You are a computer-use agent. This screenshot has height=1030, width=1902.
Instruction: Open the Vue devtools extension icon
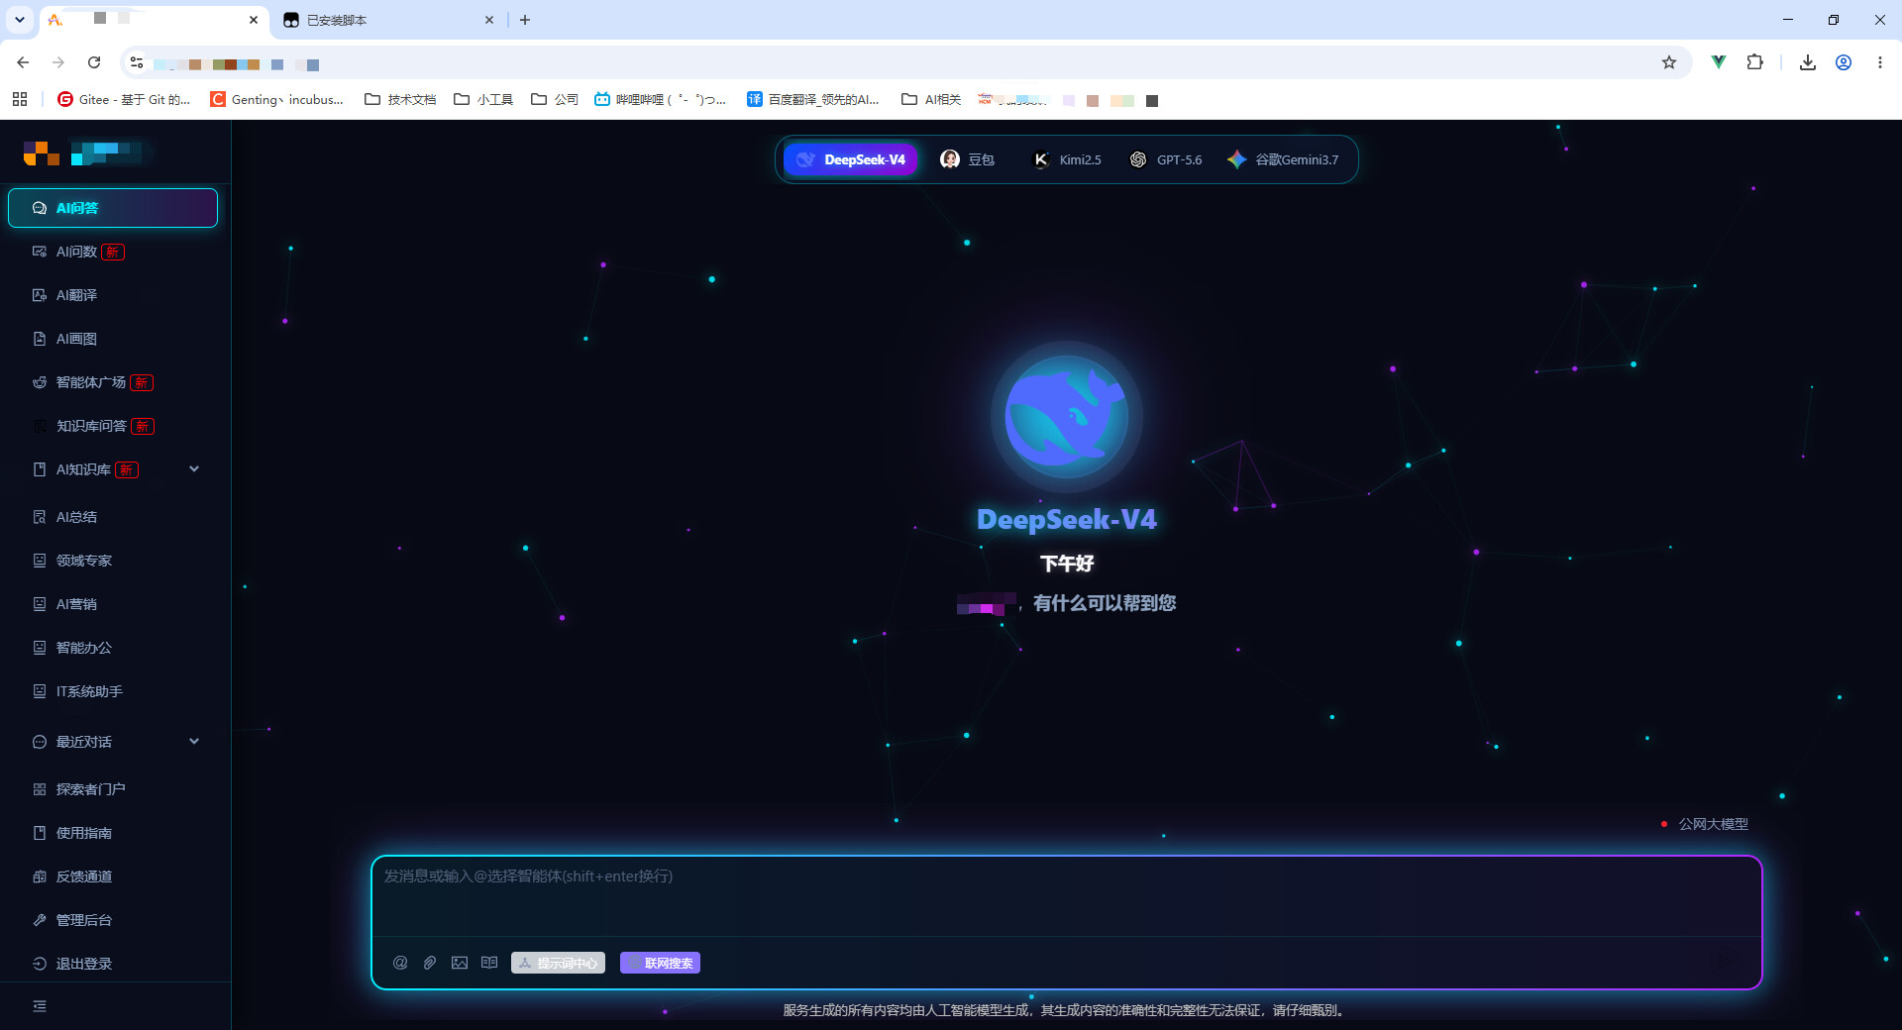(x=1719, y=62)
